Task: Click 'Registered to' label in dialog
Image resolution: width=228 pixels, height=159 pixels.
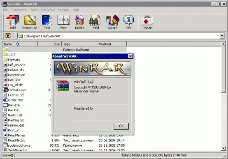Action: coord(83,108)
